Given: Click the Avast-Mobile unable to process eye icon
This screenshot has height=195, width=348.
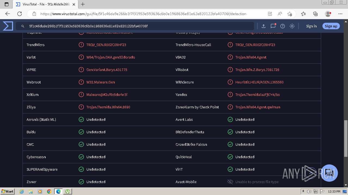Looking at the screenshot, I should pyautogui.click(x=230, y=182).
